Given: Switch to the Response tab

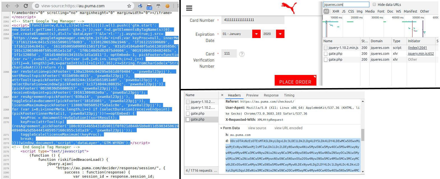Looking at the screenshot, I should 271,95.
